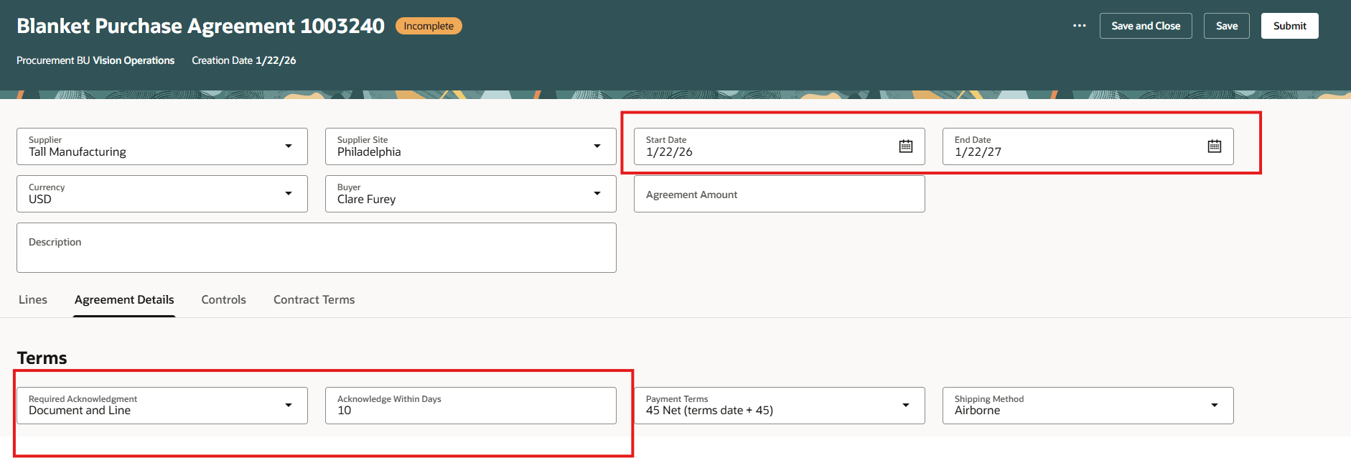Expand the Payment Terms dropdown arrow
The image size is (1351, 458).
906,406
